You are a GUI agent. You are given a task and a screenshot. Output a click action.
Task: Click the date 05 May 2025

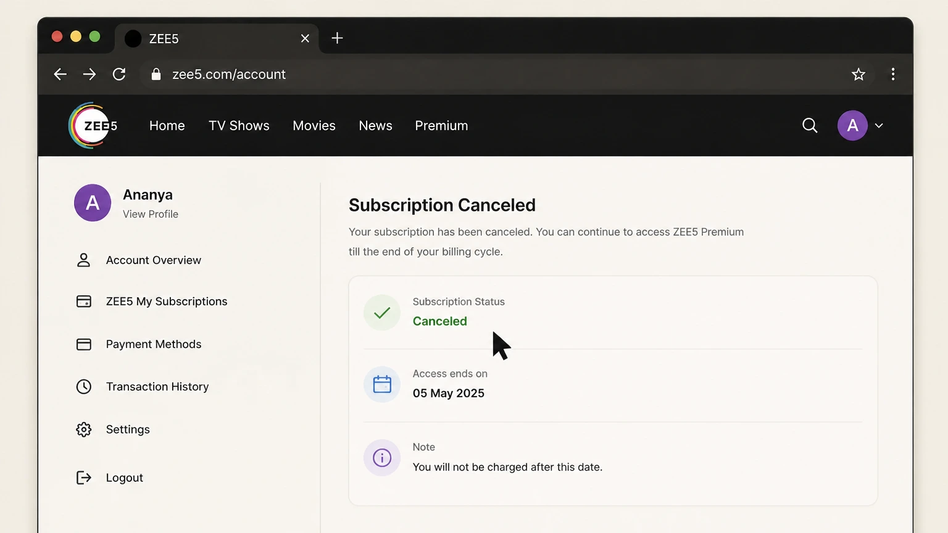coord(449,394)
